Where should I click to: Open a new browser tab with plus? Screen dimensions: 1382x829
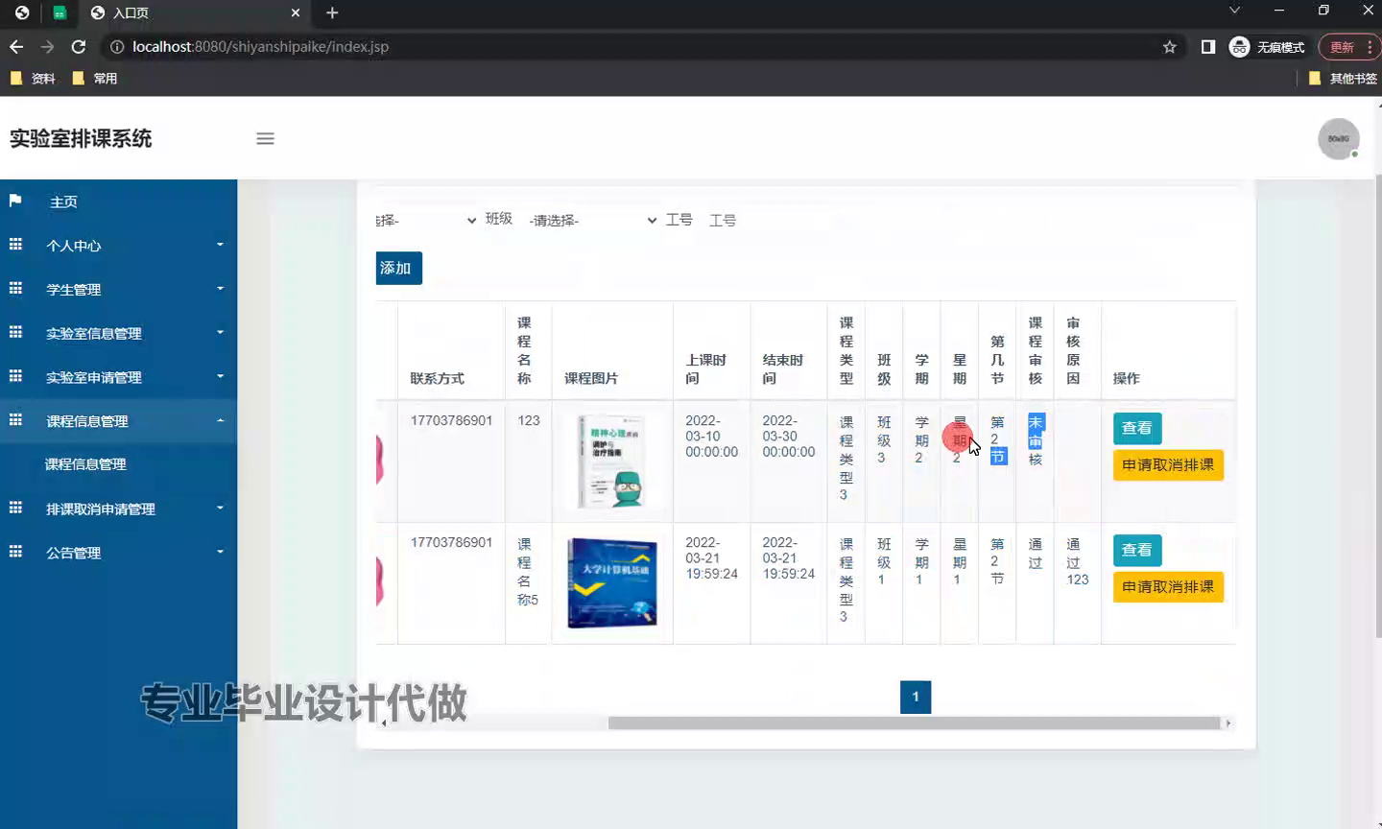(332, 12)
